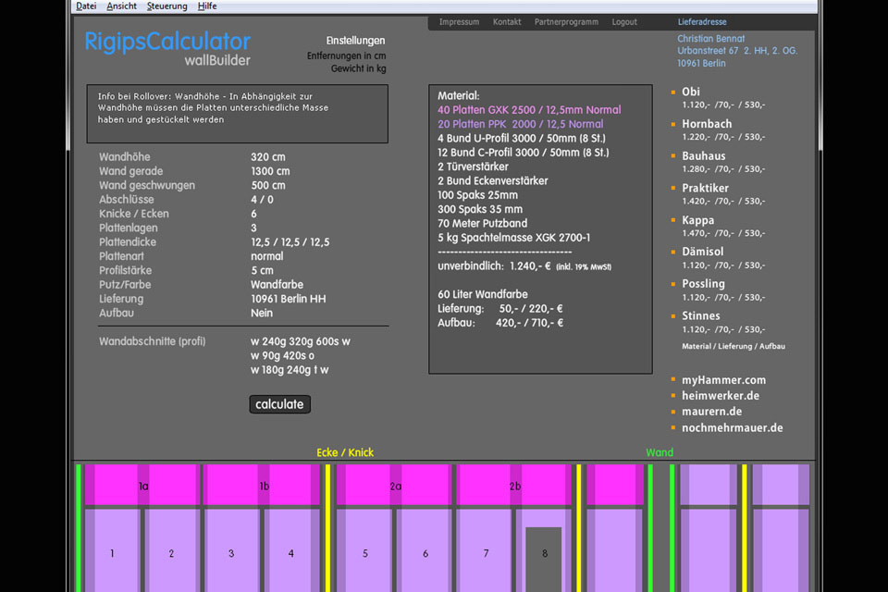Click the Wand gerade value 1300 cm
Image resolution: width=888 pixels, height=592 pixels.
pos(270,171)
